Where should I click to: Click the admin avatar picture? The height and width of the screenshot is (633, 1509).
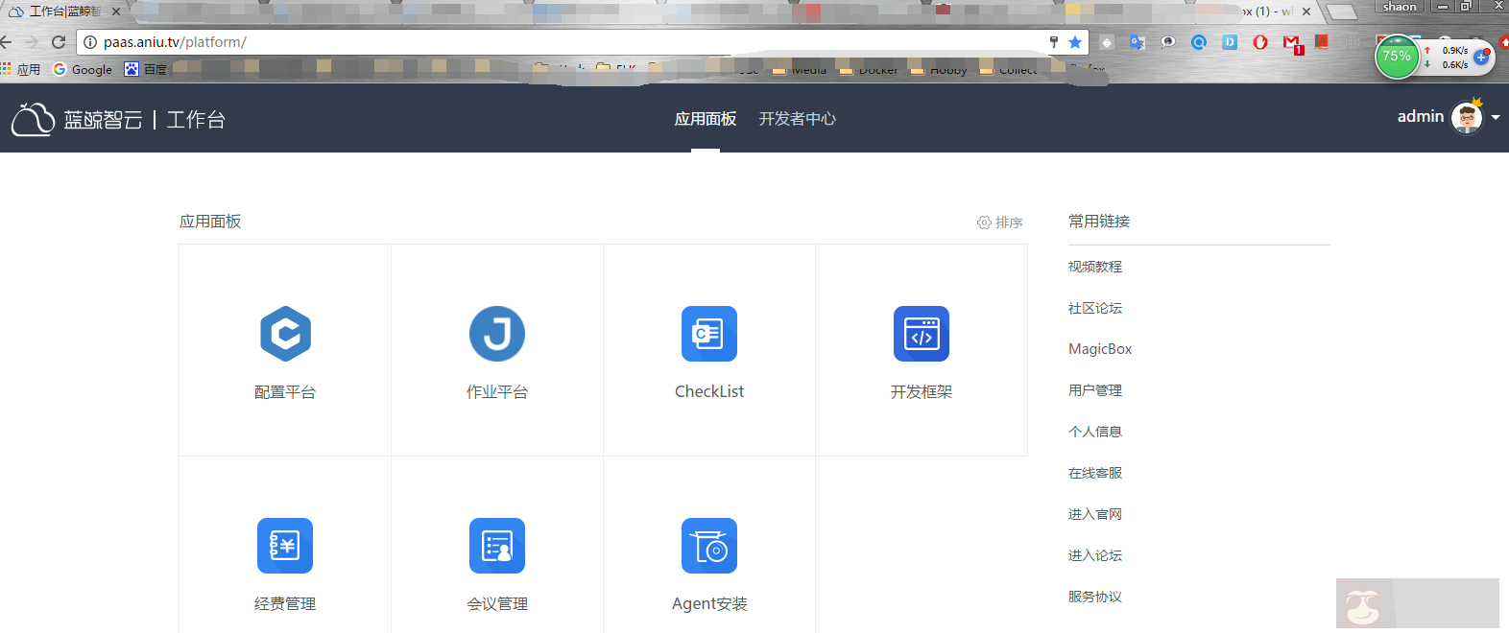point(1467,118)
